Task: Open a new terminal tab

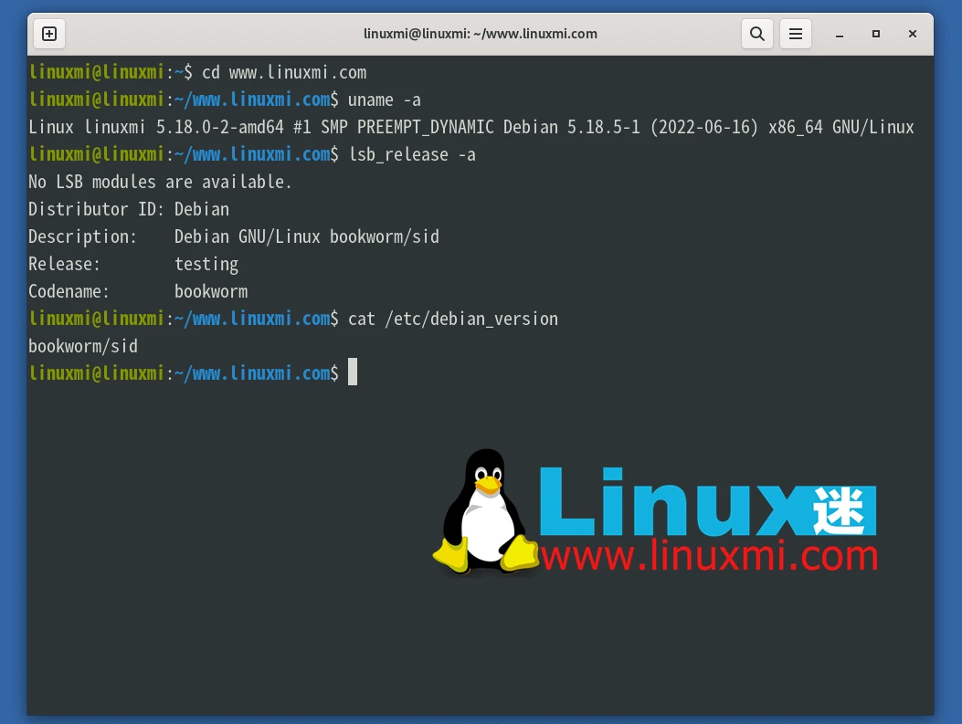Action: click(x=49, y=34)
